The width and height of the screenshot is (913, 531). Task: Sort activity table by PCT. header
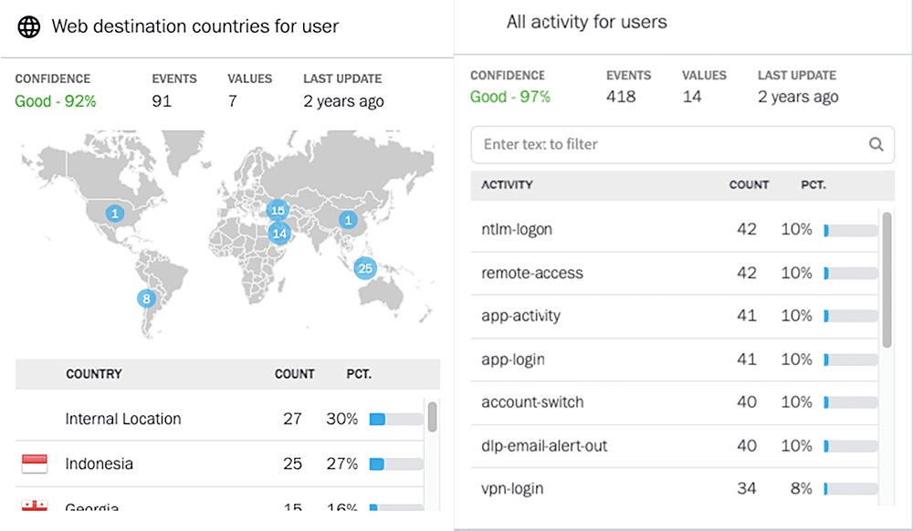coord(813,185)
